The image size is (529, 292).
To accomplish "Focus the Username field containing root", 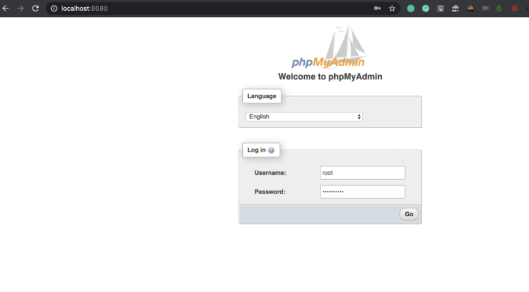I will pos(362,172).
